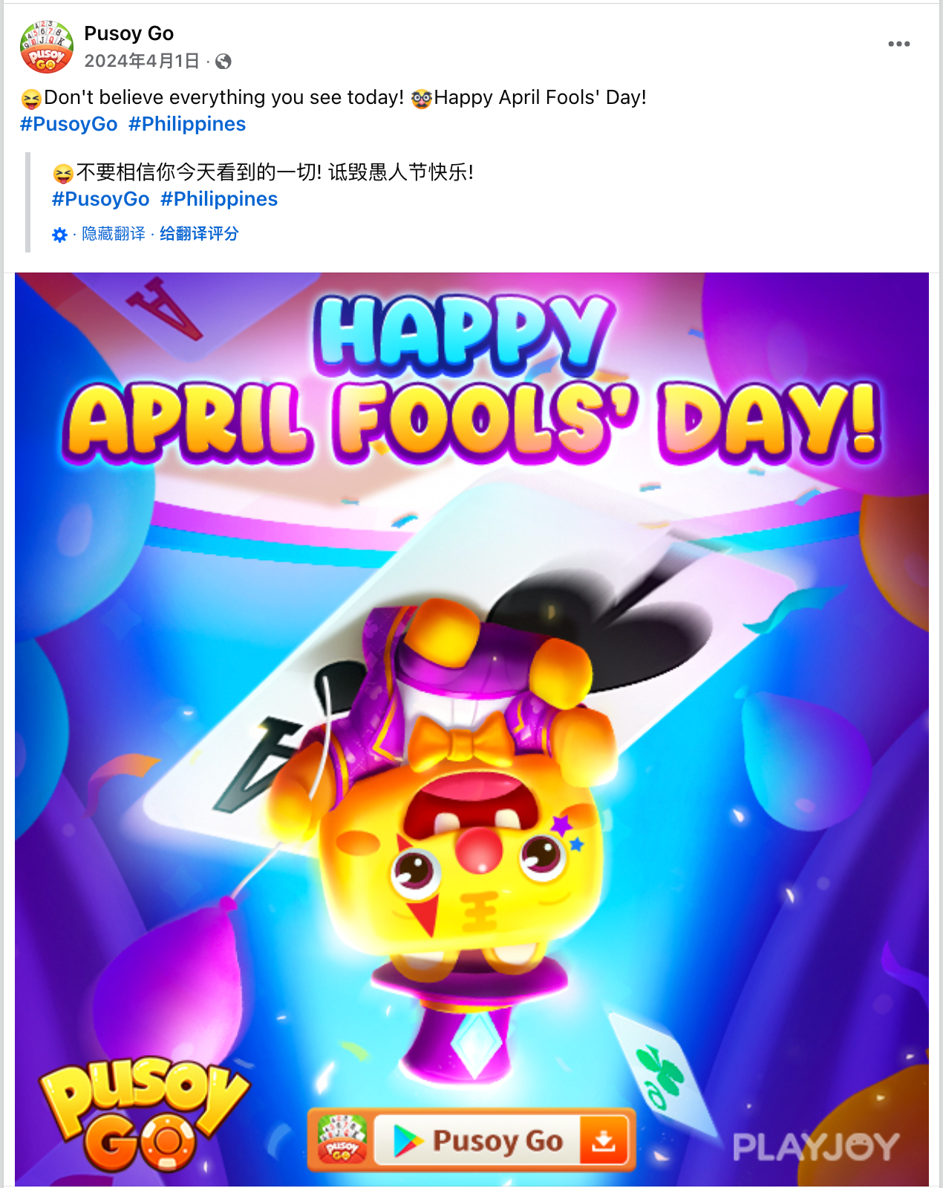Click the orange download arrow icon
The height and width of the screenshot is (1188, 943).
[x=604, y=1140]
